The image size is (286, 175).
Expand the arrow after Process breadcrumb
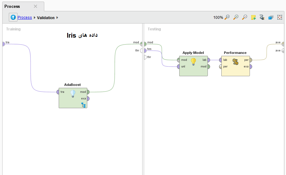[35, 18]
